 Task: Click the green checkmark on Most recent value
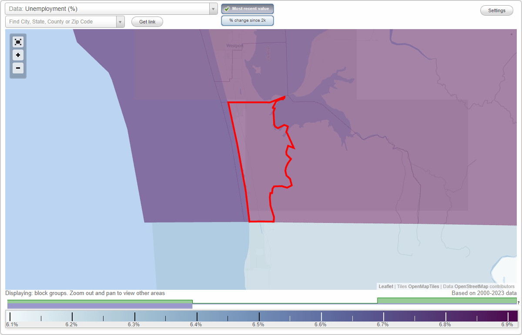pyautogui.click(x=227, y=8)
